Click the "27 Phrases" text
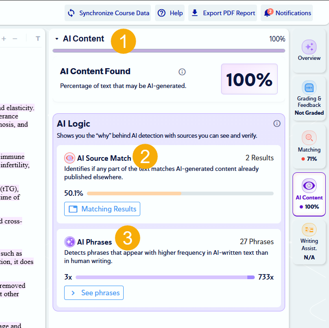 (257, 241)
